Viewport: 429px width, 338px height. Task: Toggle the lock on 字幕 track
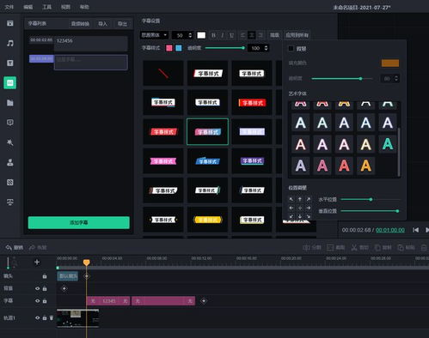click(x=45, y=301)
